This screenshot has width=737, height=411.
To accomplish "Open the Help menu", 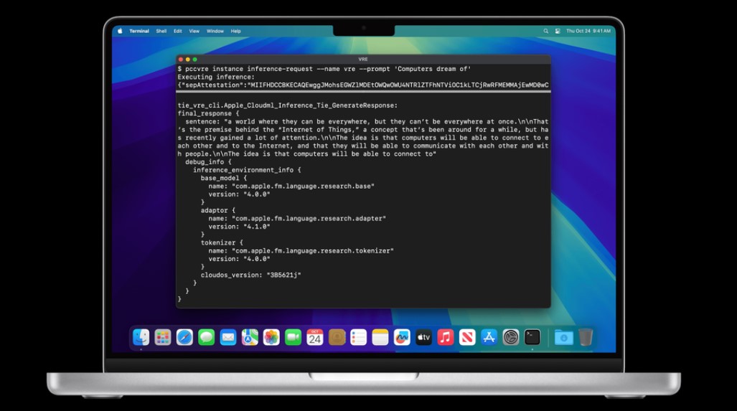I will (236, 31).
